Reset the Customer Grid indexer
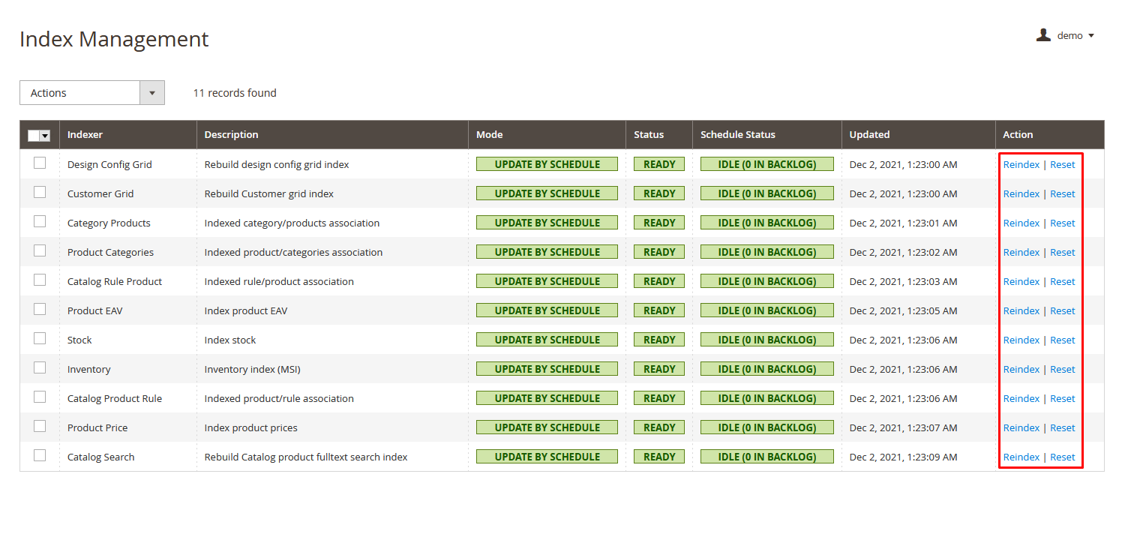Screen dimensions: 1125x540 [x=1062, y=193]
